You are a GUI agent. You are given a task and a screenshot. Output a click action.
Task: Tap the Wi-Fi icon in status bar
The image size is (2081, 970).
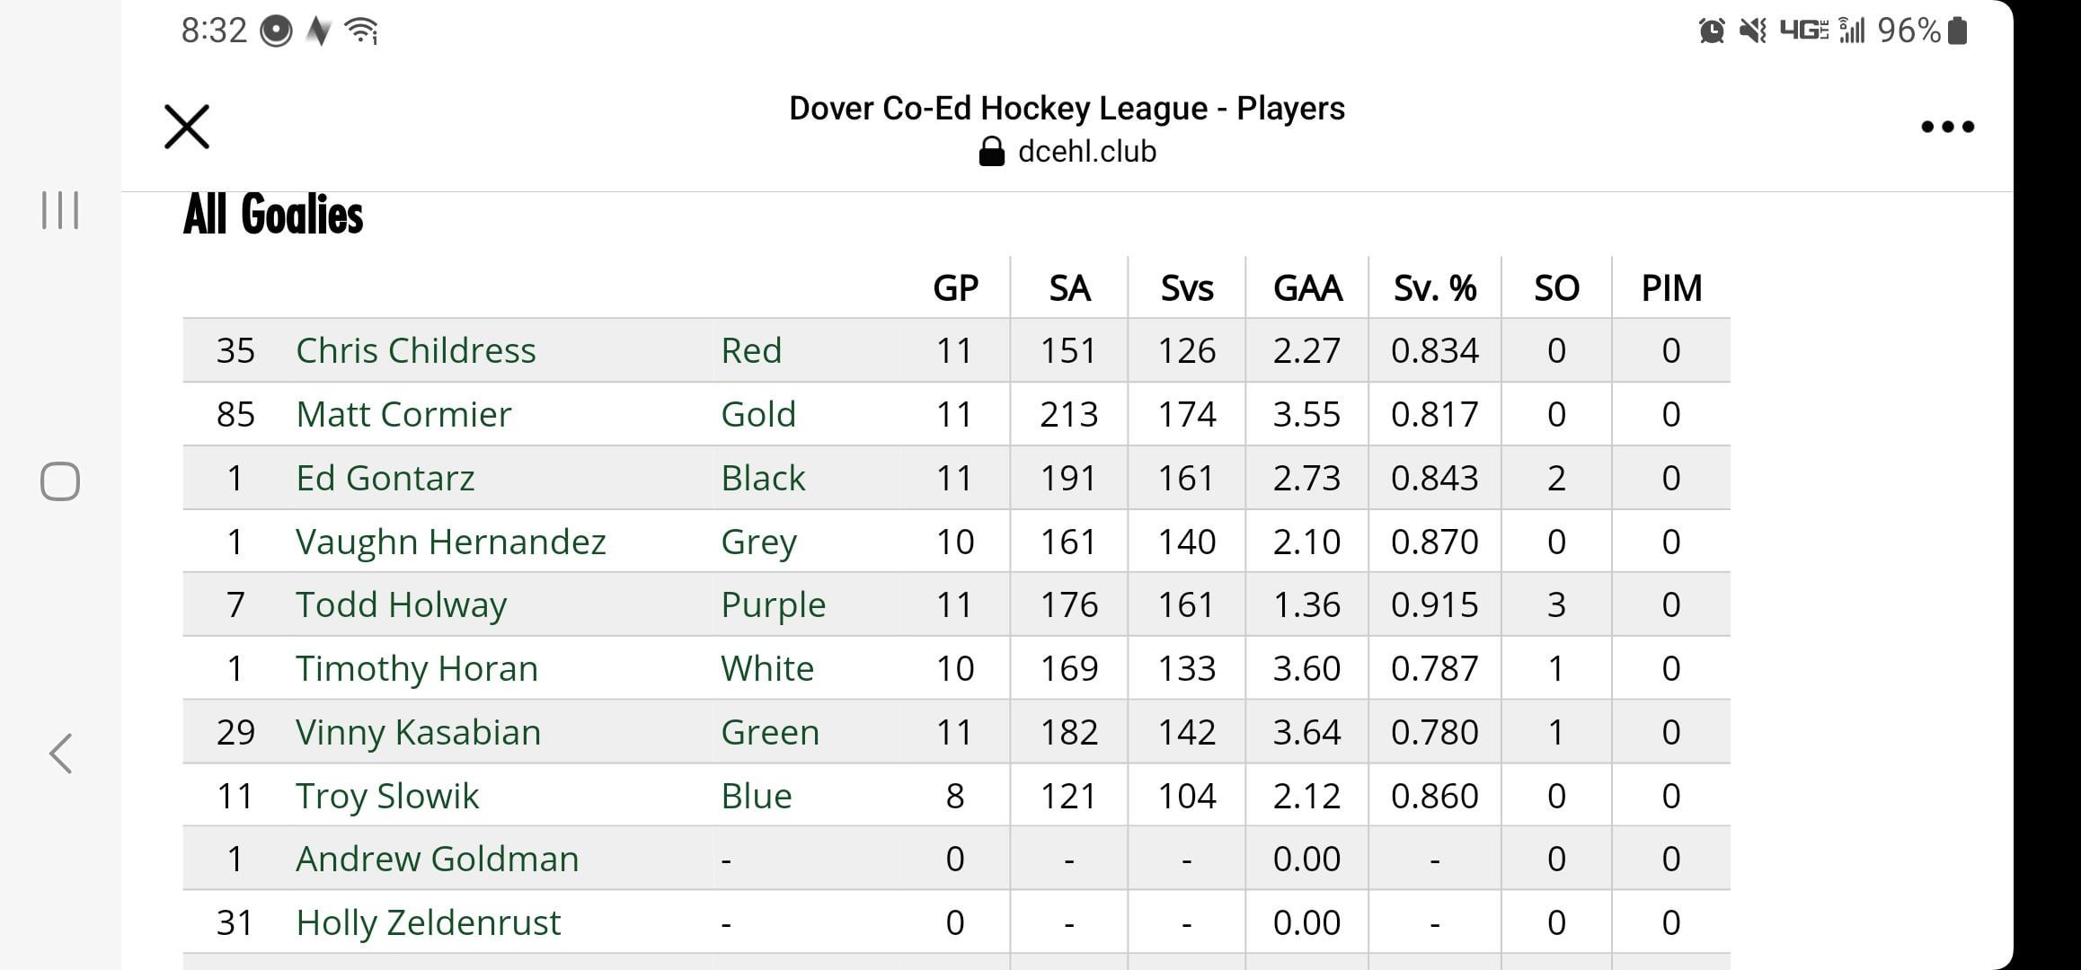362,31
